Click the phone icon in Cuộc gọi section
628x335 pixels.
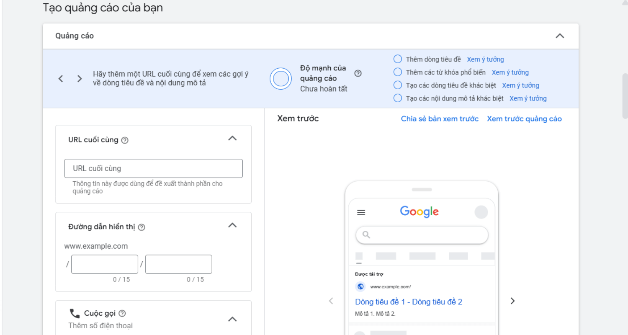75,314
